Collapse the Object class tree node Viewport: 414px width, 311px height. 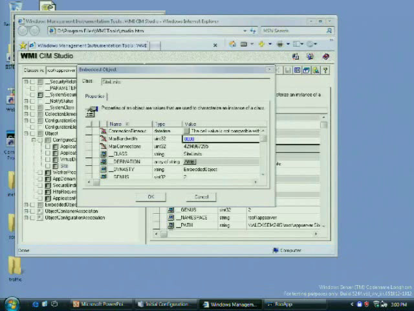27,133
